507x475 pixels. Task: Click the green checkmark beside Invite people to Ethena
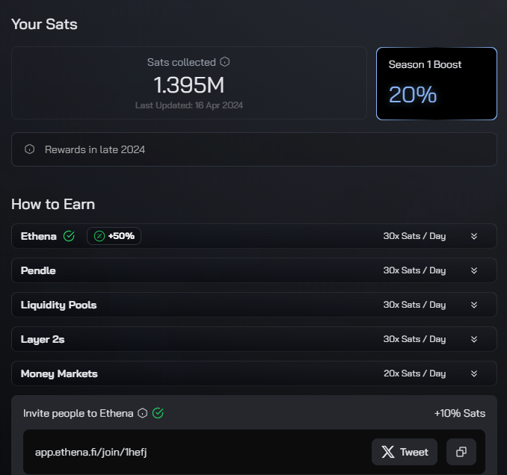[158, 413]
